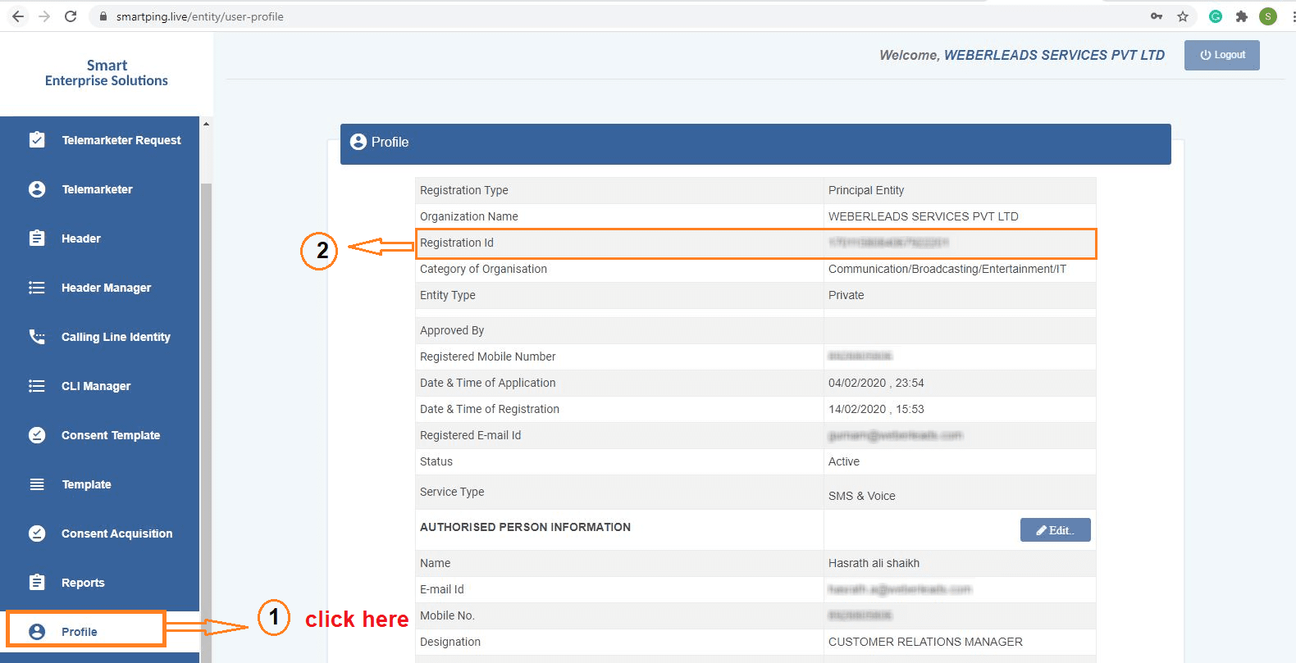
Task: Click the Calling Line Identity phone icon
Action: (x=37, y=337)
